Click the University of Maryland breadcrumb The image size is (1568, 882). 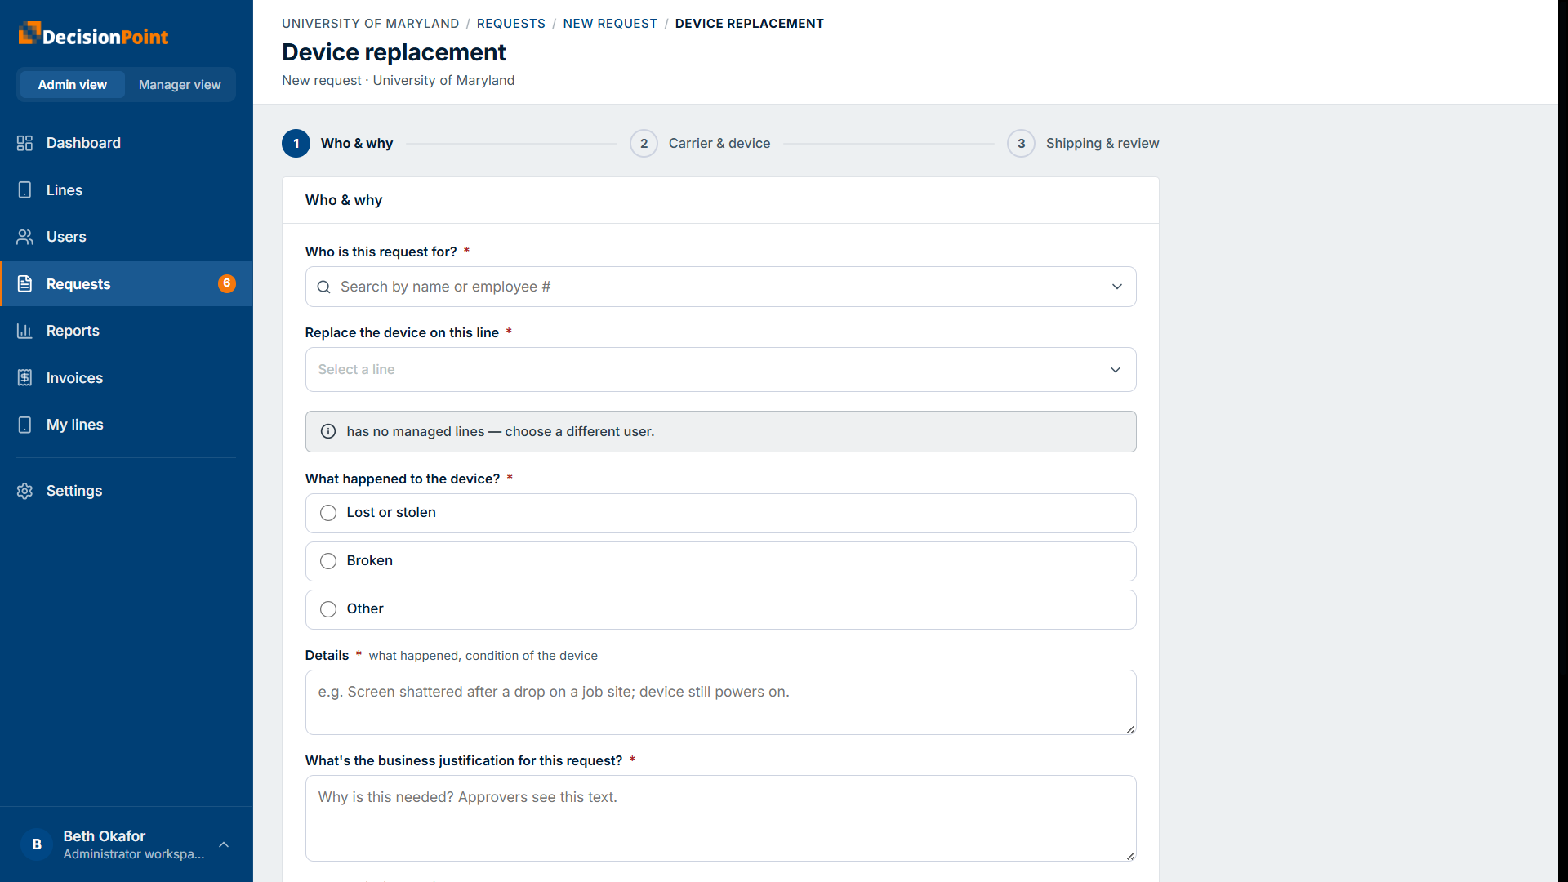point(370,24)
